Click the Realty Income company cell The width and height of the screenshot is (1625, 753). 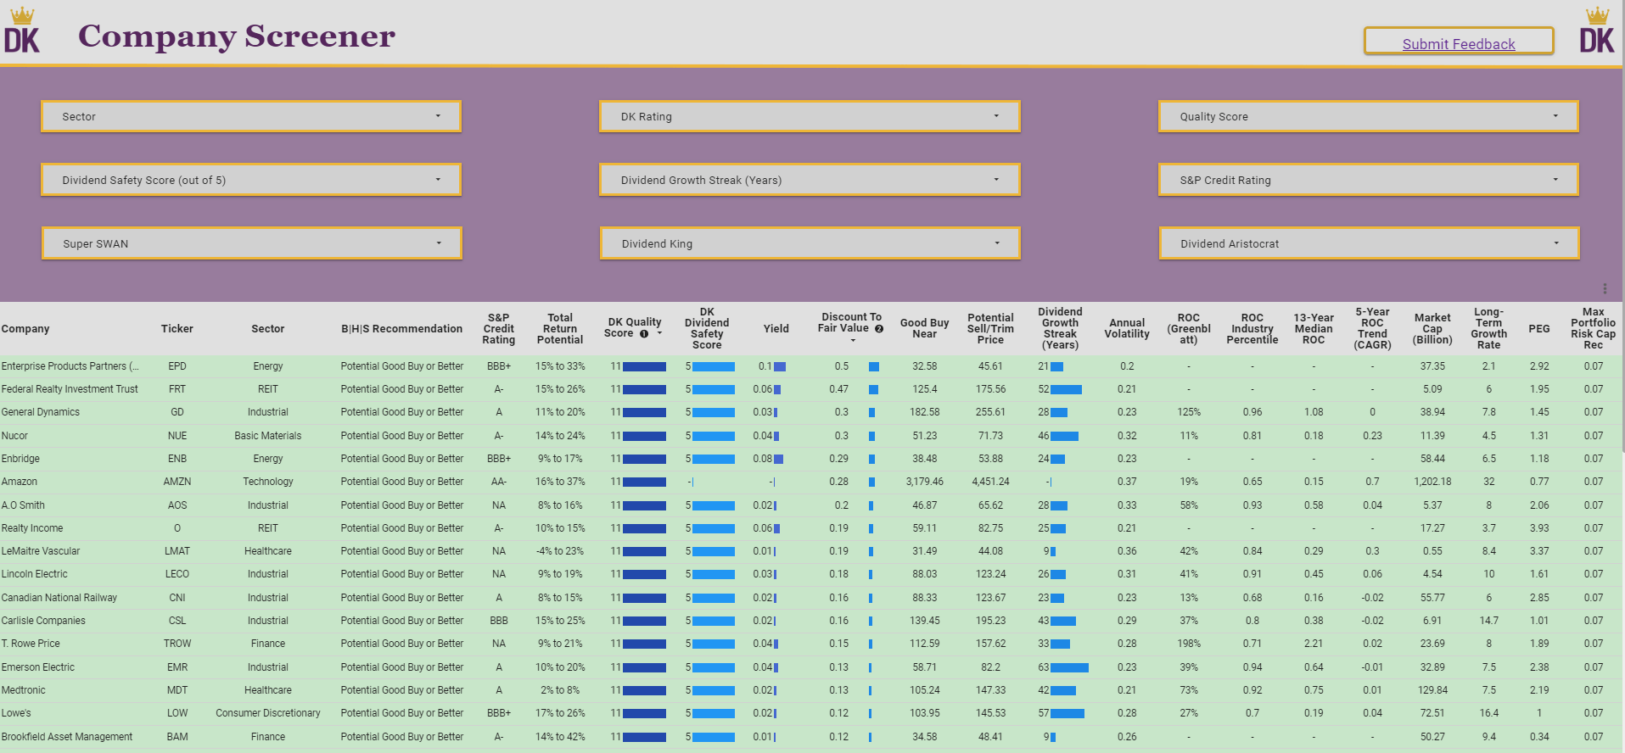tap(32, 528)
